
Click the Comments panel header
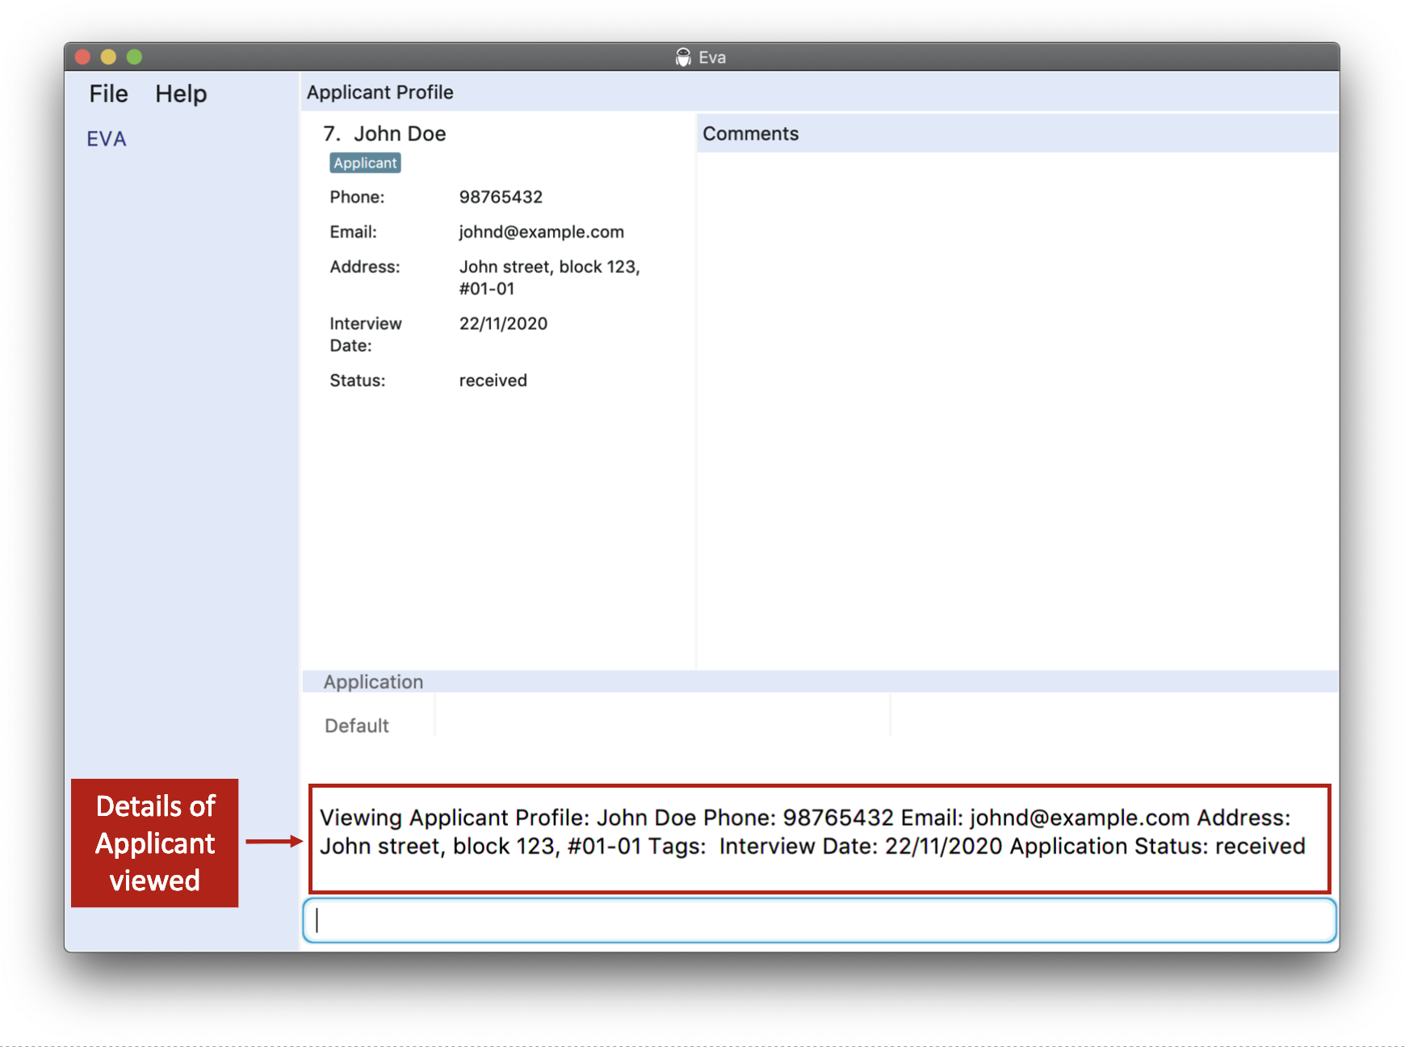point(1017,133)
